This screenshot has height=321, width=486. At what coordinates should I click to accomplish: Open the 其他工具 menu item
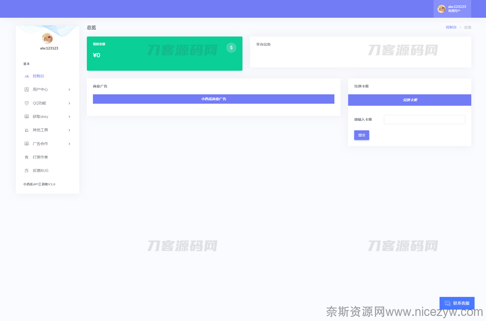[x=47, y=130]
